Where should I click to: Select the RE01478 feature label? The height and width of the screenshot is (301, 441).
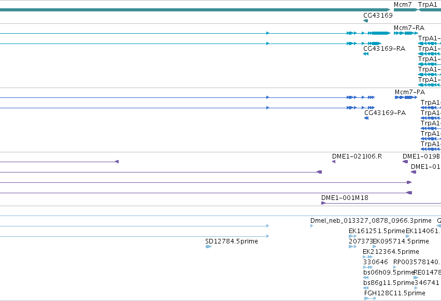click(x=427, y=273)
